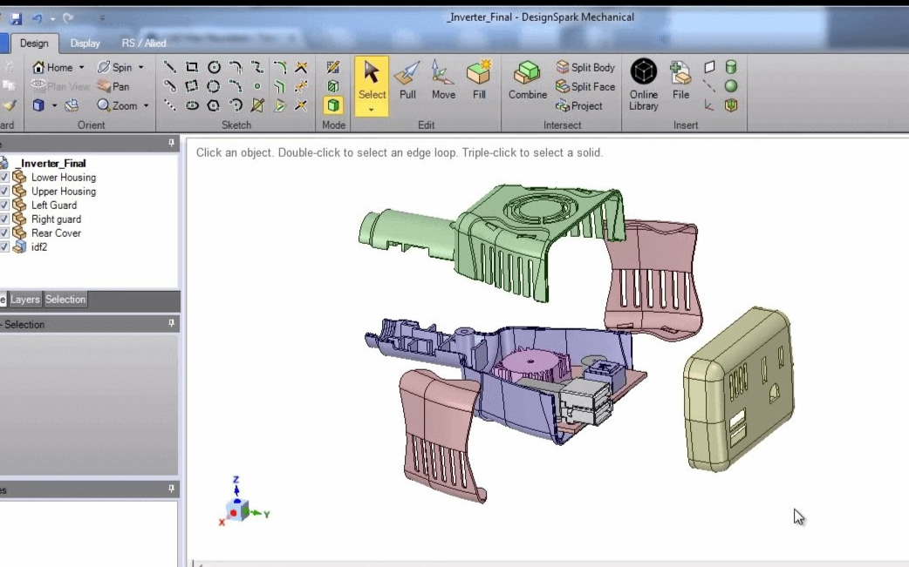Toggle visibility of Rear Cover checkbox

tap(4, 233)
